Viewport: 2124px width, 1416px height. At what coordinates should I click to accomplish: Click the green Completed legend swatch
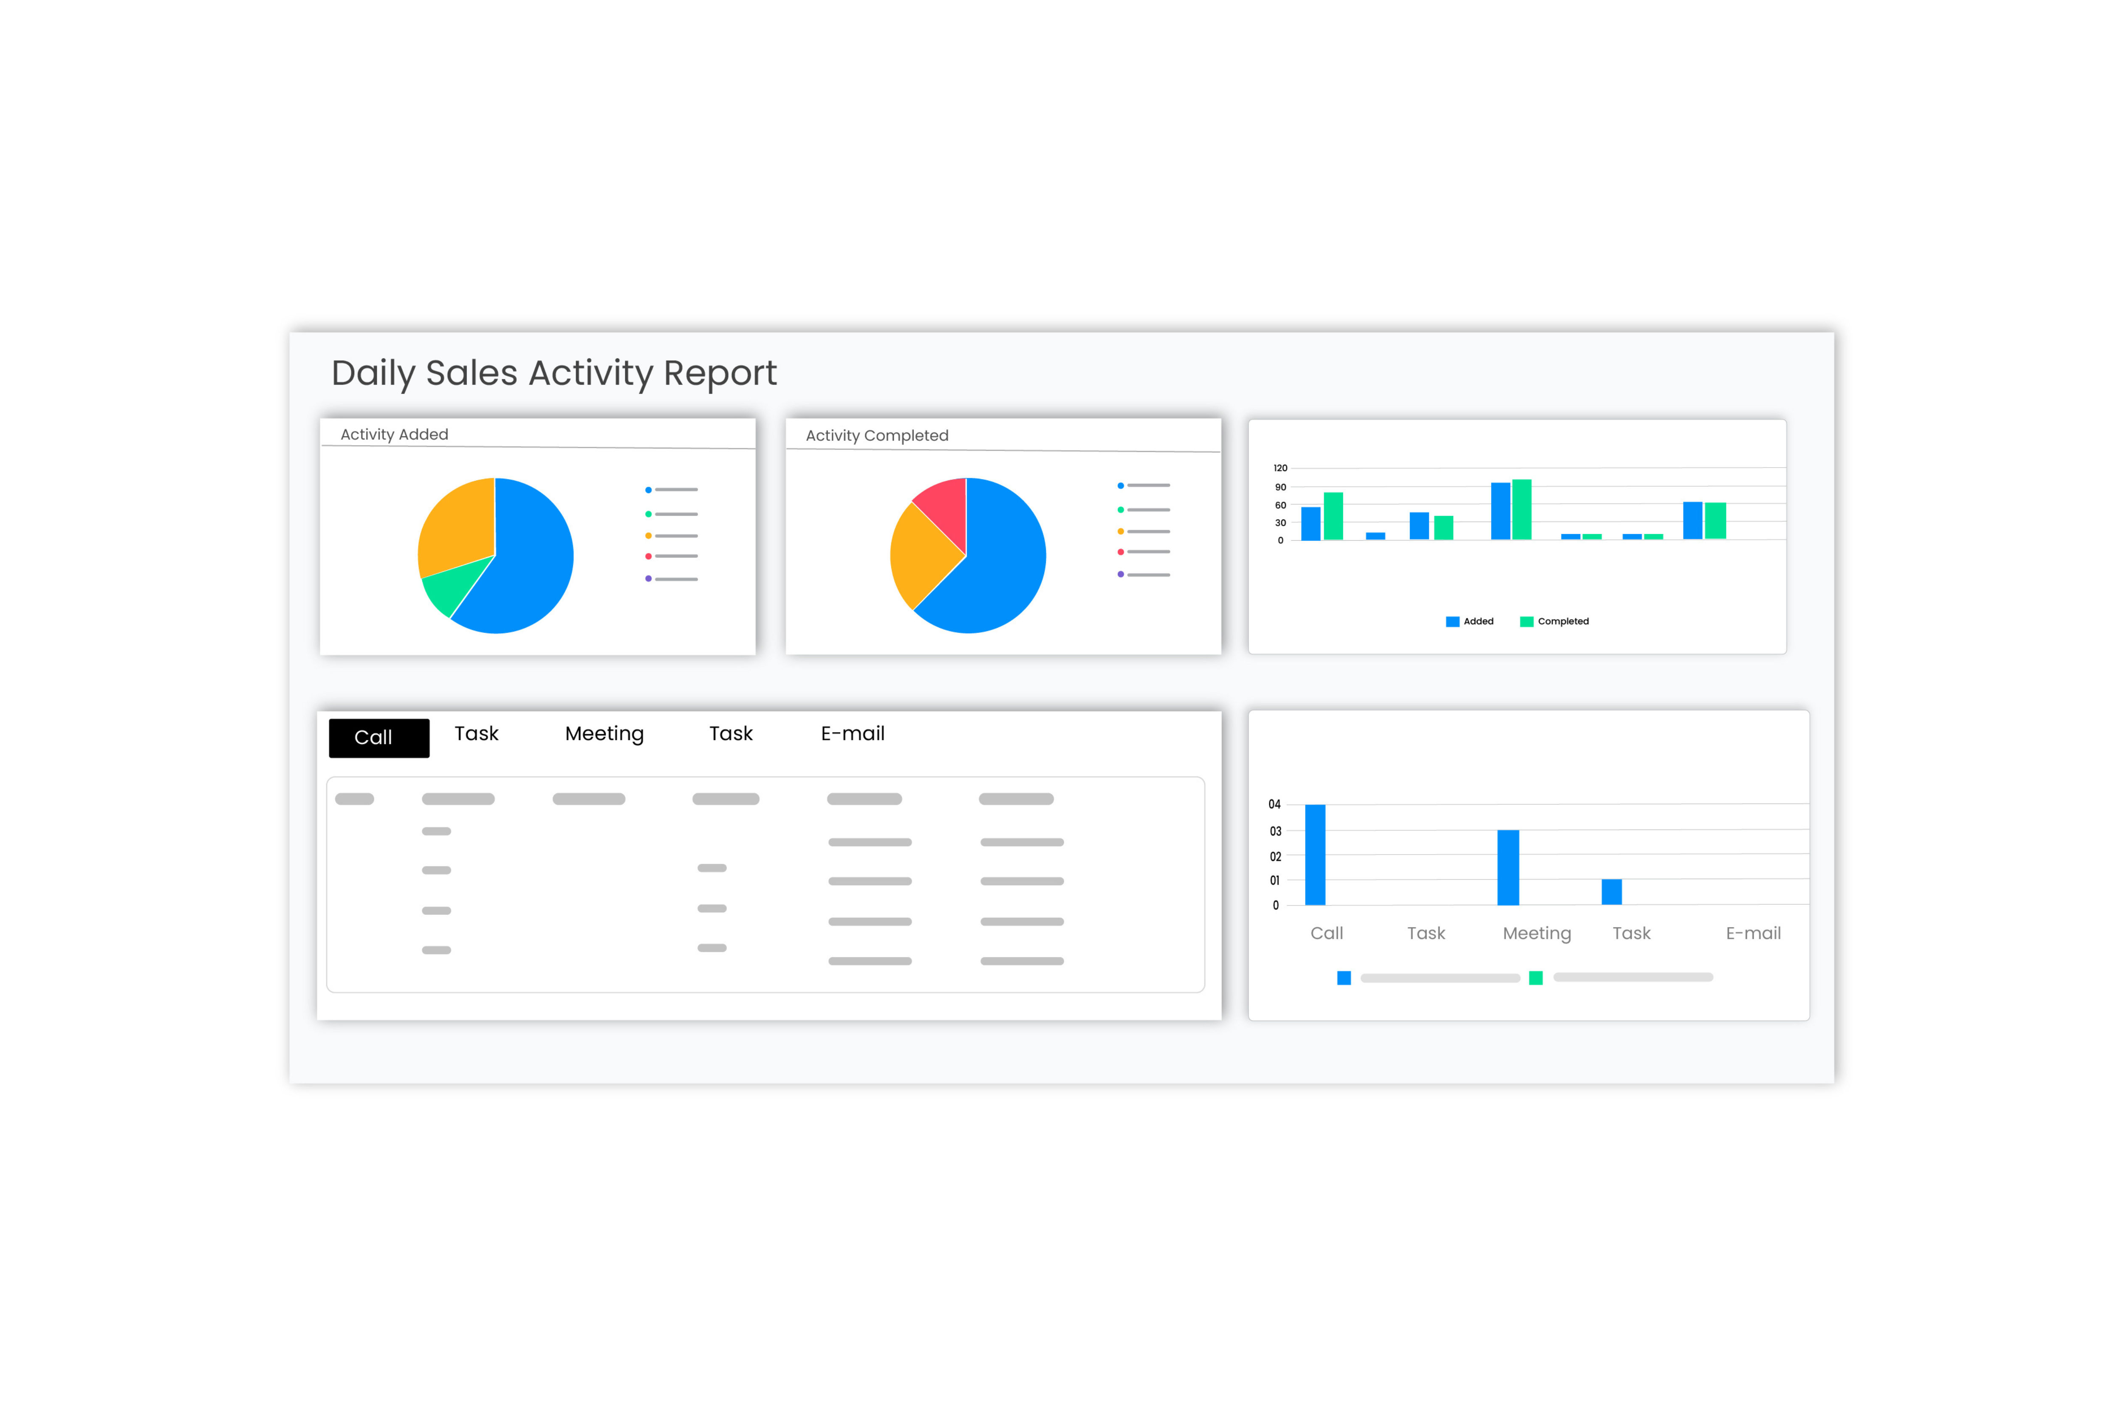tap(1526, 621)
